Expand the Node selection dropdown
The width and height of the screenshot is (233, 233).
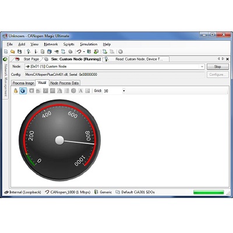(x=202, y=66)
